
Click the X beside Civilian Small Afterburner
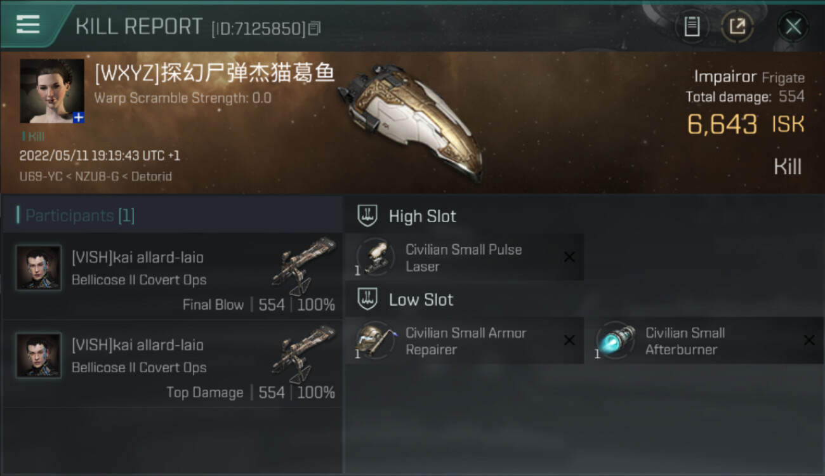[809, 341]
